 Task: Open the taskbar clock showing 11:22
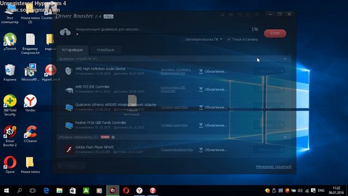coord(336,191)
